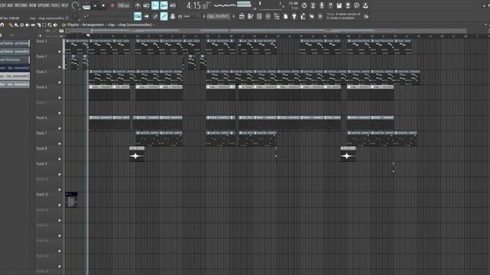Click the Stop playback button
The width and height of the screenshot is (490, 275).
click(x=103, y=5)
